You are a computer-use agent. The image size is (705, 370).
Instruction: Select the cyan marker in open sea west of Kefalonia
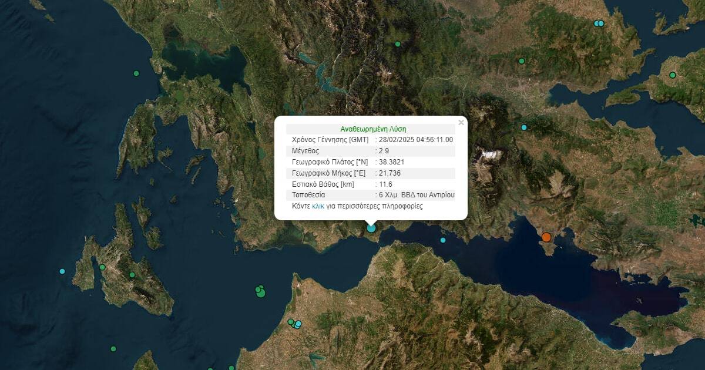(62, 271)
